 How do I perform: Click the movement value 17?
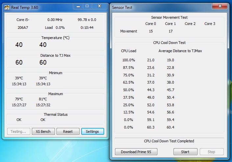[x=171, y=31]
